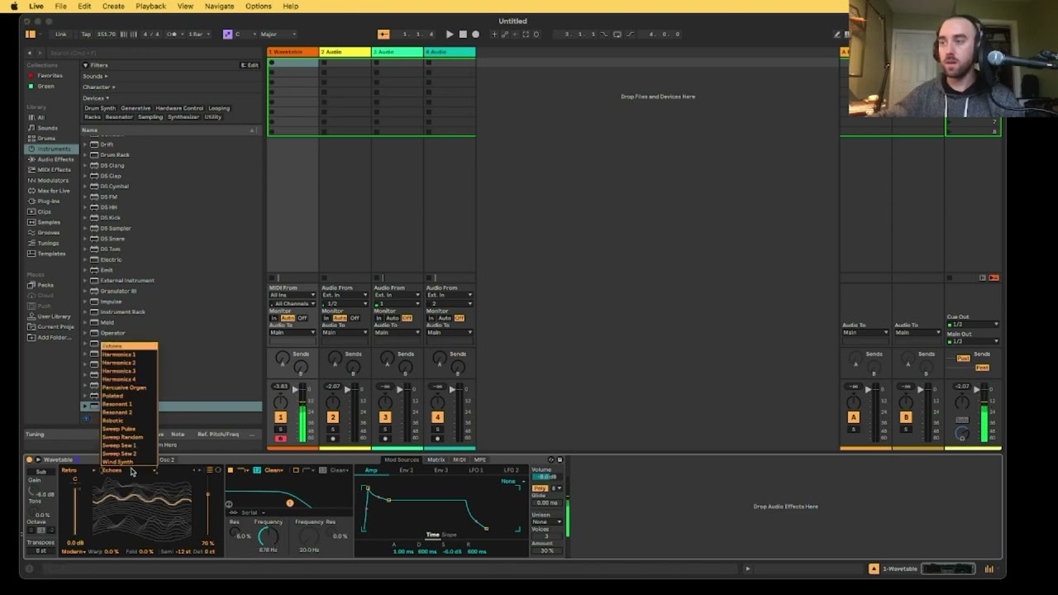Viewport: 1058px width, 595px height.
Task: Collapse the Filters section
Action: click(x=85, y=64)
